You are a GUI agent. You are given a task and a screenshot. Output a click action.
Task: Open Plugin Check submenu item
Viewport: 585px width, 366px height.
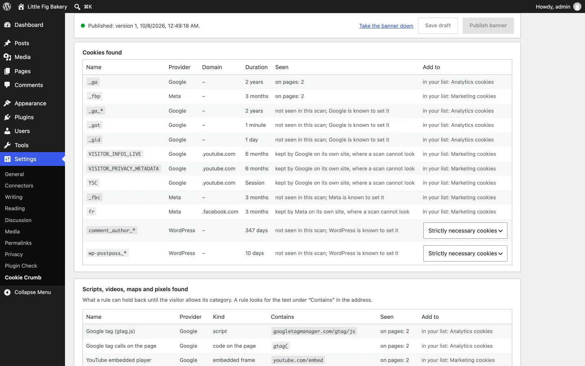pos(21,266)
